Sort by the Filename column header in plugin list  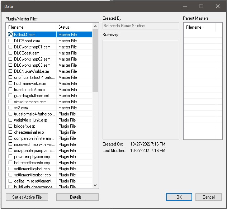point(31,27)
